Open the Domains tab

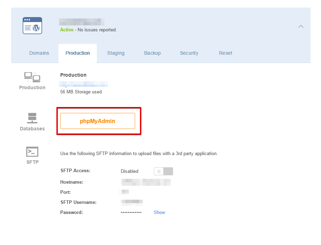pyautogui.click(x=39, y=53)
